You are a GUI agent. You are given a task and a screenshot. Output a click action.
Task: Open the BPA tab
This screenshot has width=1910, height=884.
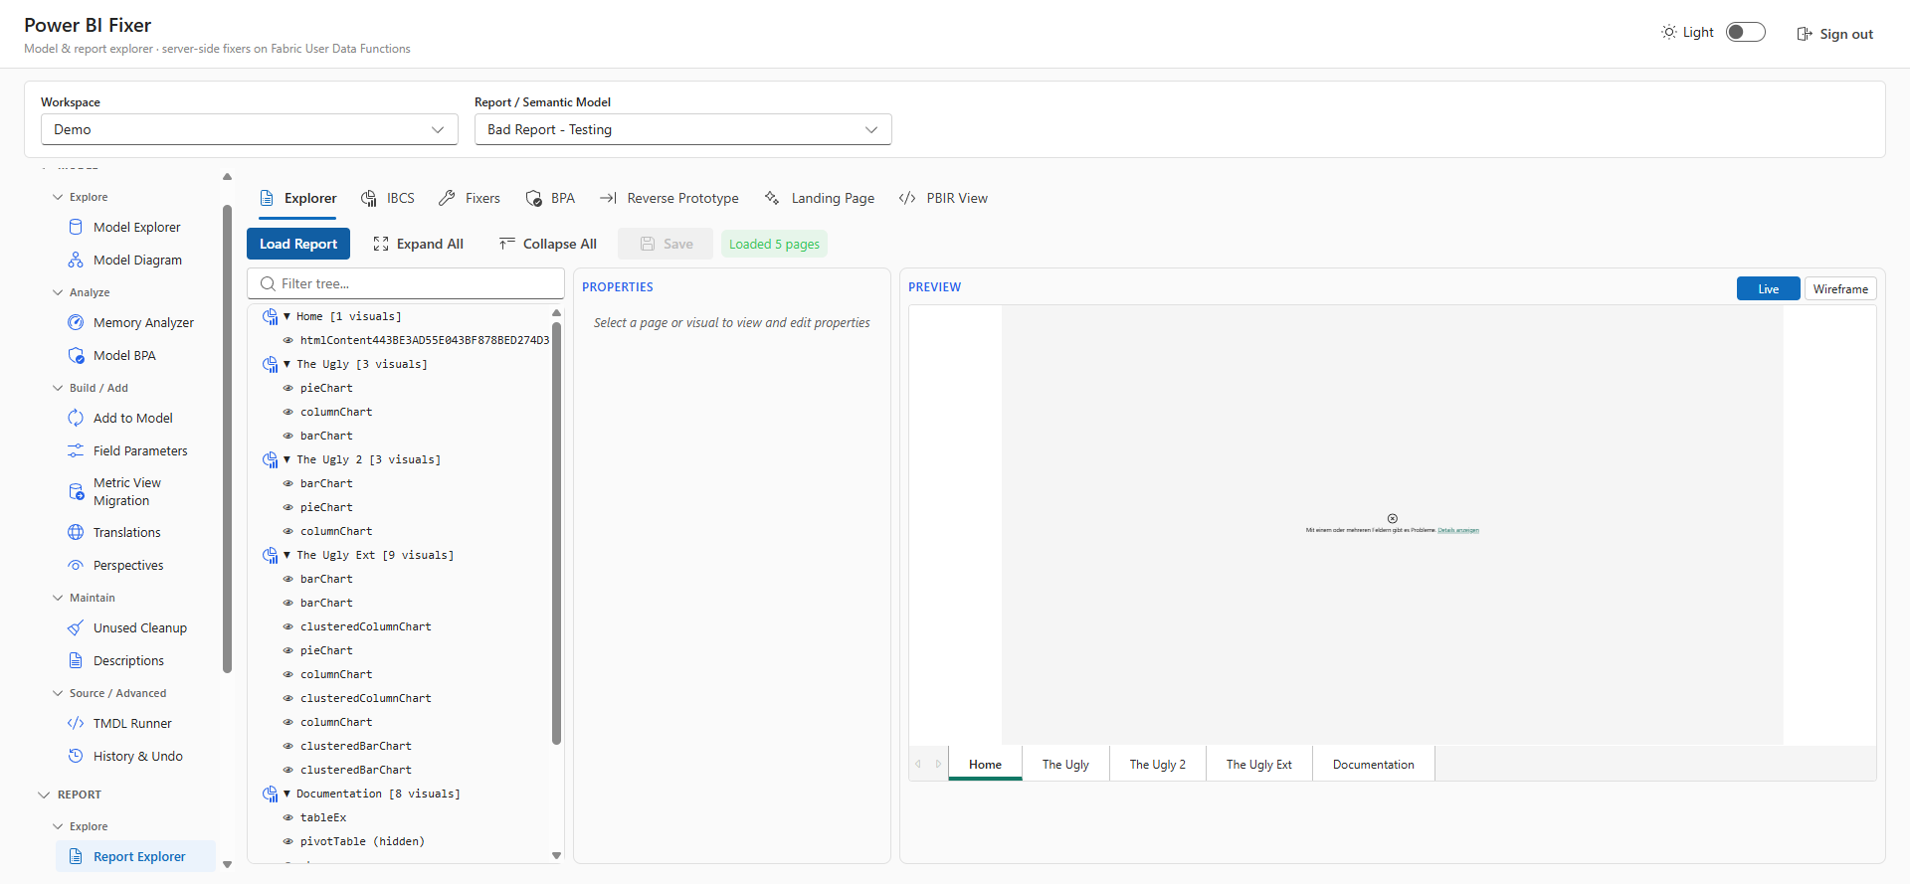tap(550, 198)
